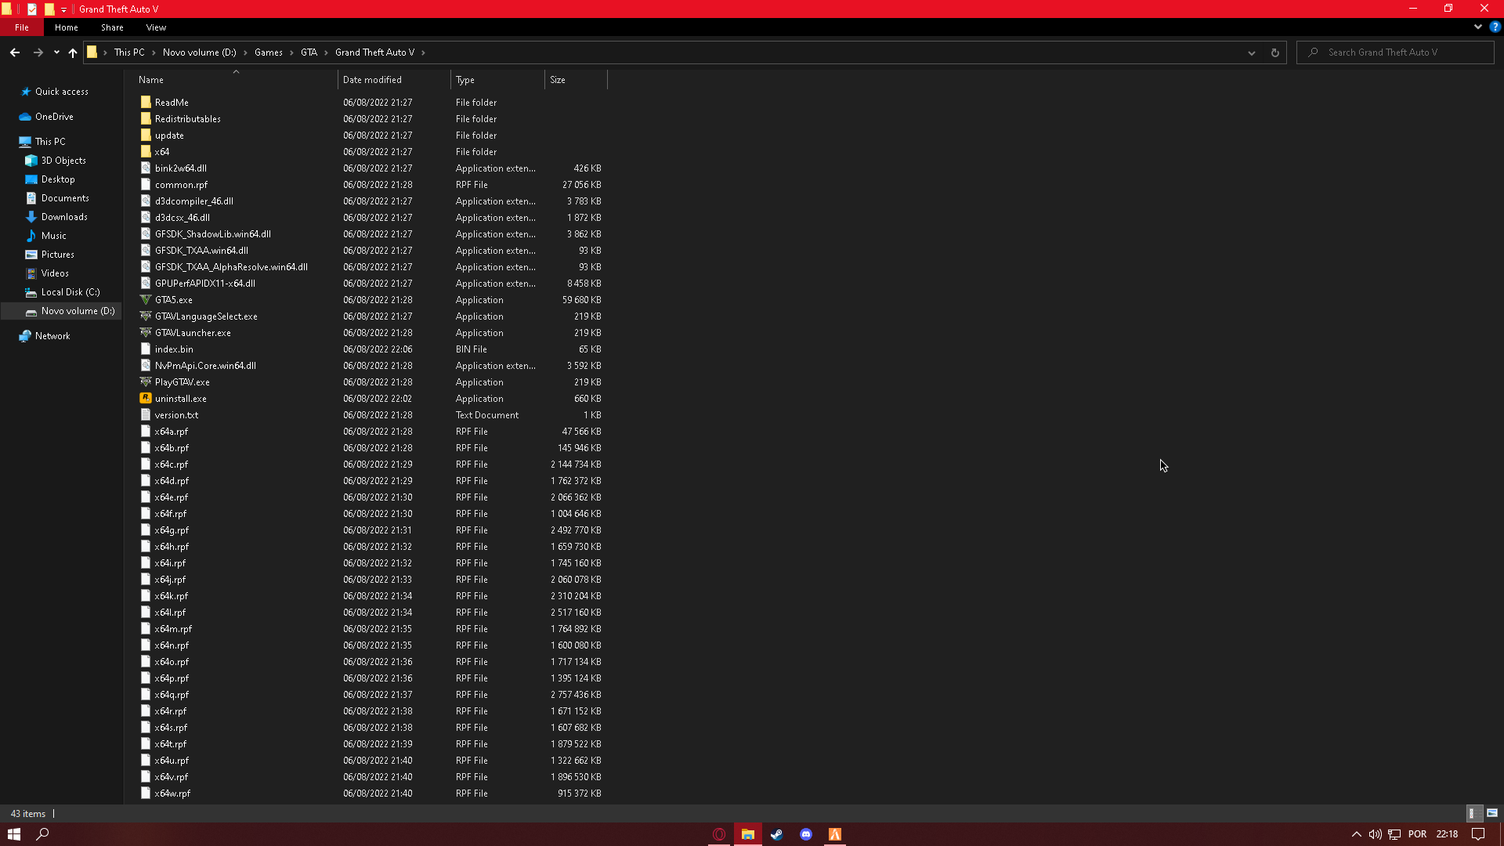Click the File Explorer Help icon
1504x846 pixels.
coord(1495,27)
